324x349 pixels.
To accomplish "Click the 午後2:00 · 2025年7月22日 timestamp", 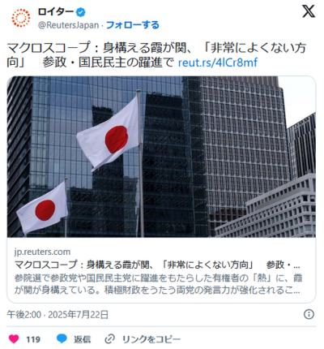I will coord(58,314).
